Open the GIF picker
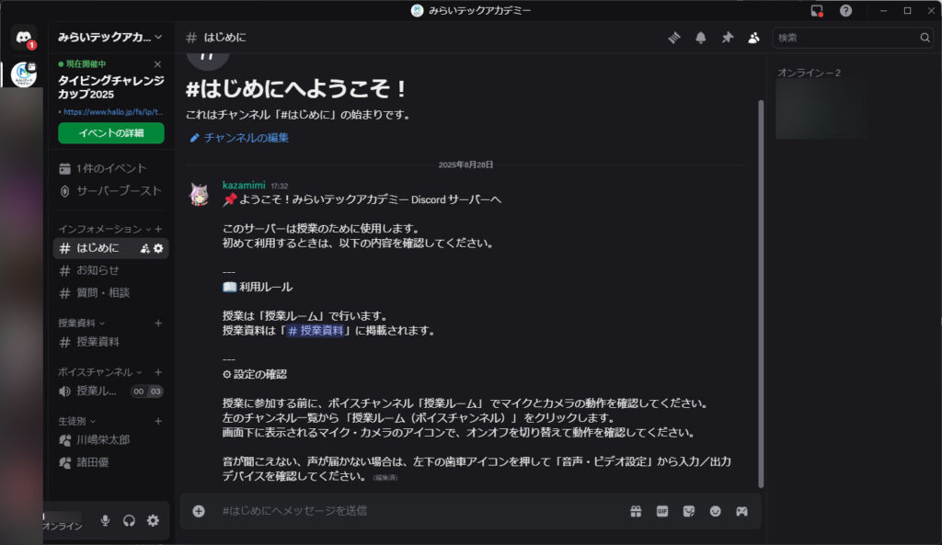 pos(661,511)
